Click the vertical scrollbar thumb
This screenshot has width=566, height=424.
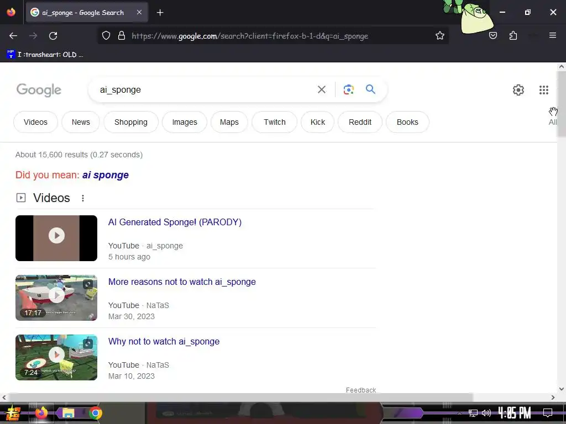tap(562, 104)
